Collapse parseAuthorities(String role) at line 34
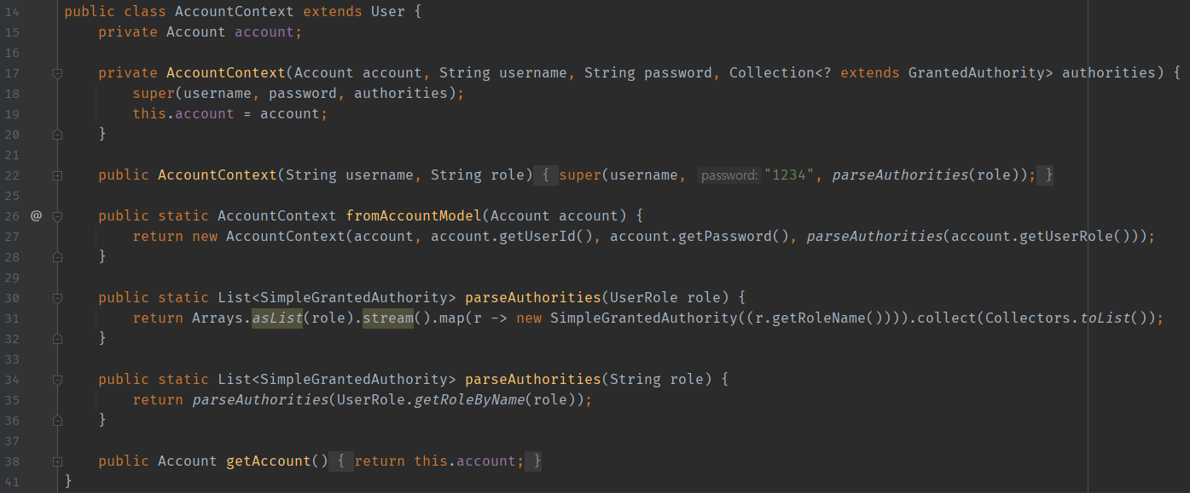The image size is (1190, 493). tap(58, 381)
